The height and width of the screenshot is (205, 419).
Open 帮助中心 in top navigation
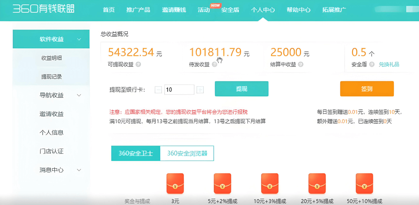pyautogui.click(x=298, y=10)
